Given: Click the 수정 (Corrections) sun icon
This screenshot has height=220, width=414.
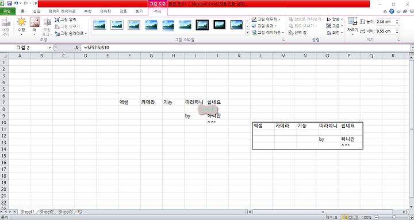Looking at the screenshot, I should (x=21, y=22).
